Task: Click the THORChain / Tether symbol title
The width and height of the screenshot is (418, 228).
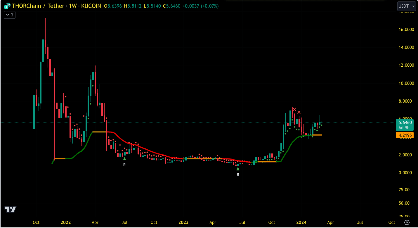Action: point(38,6)
